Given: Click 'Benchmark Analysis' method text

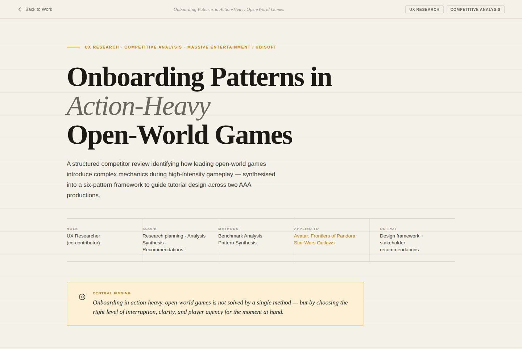Looking at the screenshot, I should click(x=240, y=236).
